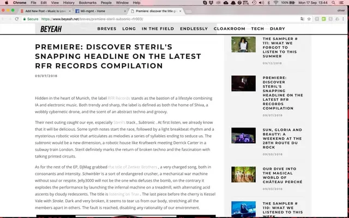Switch to the Add New Post tab
This screenshot has width=349, height=218.
(x=46, y=11)
